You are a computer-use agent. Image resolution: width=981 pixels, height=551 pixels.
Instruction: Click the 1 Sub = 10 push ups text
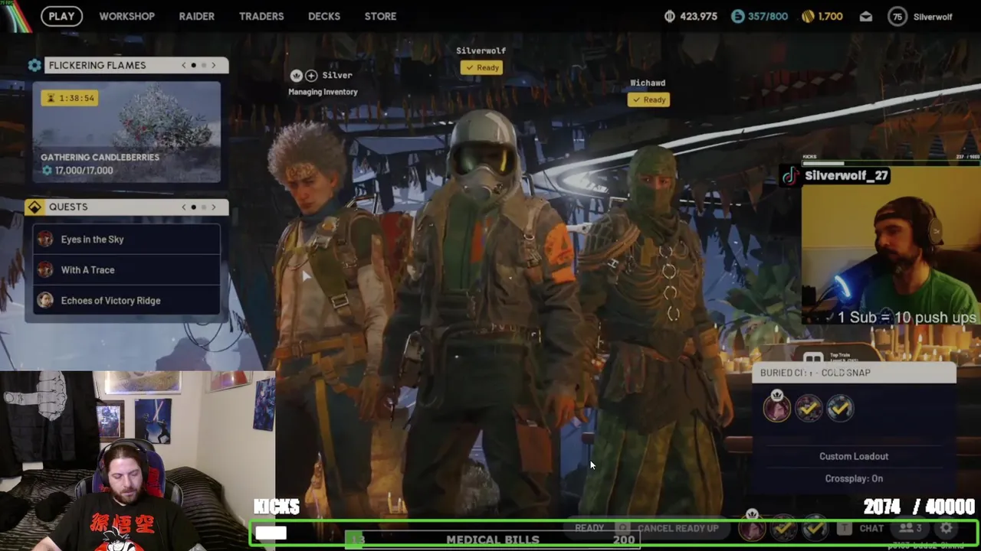907,317
